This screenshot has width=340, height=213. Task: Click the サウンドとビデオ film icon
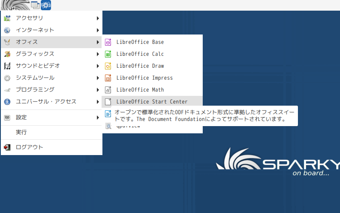coord(7,66)
